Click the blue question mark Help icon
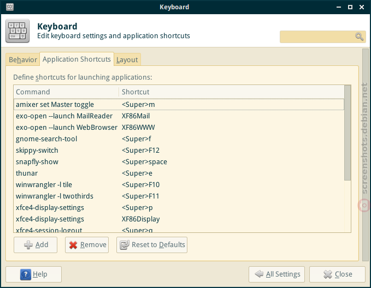Screen dimensions: 371x288 pos(26,274)
